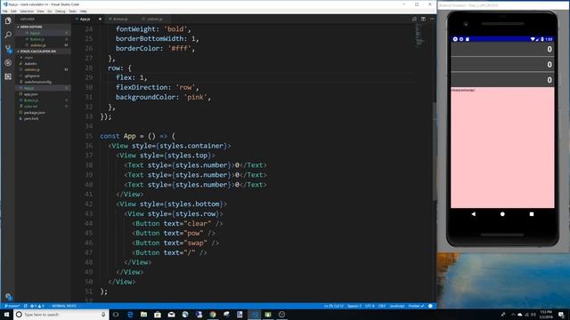Open the Help menu
The width and height of the screenshot is (570, 320).
pos(83,12)
